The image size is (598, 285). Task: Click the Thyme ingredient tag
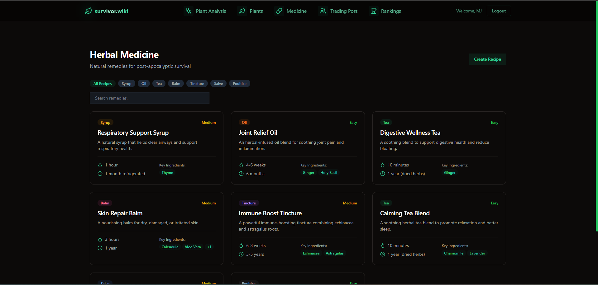point(167,173)
